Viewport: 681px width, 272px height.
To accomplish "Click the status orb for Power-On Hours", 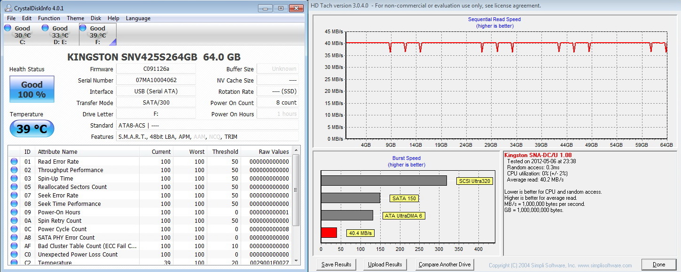I will click(14, 212).
